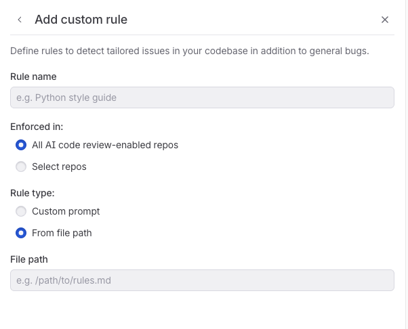Click the Rule name input field
408x329 pixels.
point(202,97)
